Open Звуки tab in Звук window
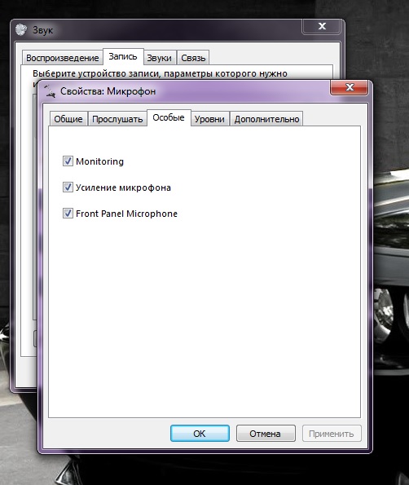 159,58
